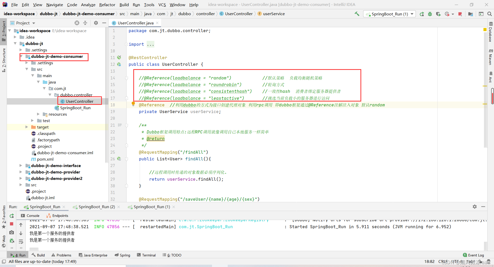Open Java Enterprise tool window
The height and width of the screenshot is (267, 494).
[x=93, y=255]
